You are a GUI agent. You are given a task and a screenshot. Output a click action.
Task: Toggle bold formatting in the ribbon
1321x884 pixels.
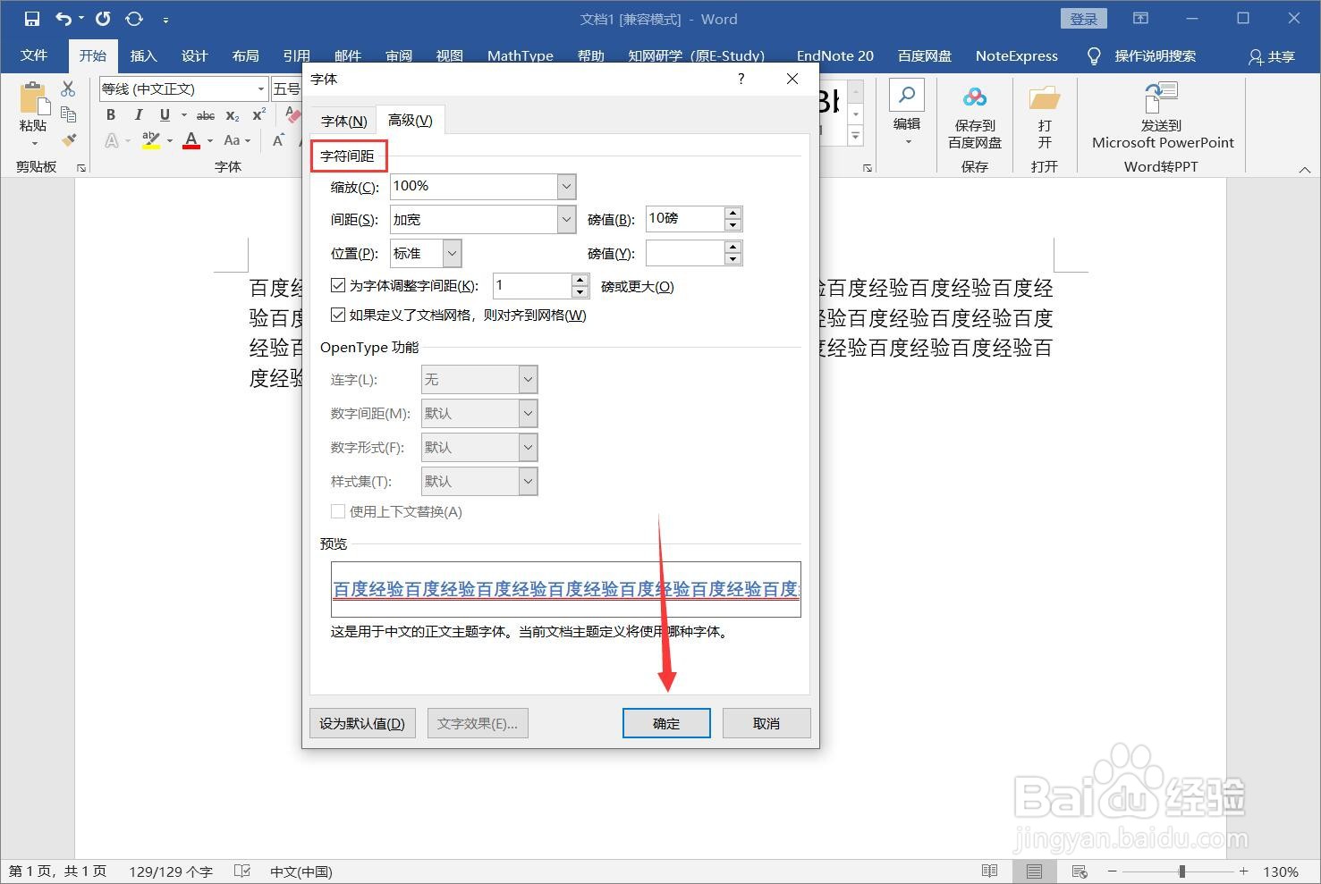(110, 114)
